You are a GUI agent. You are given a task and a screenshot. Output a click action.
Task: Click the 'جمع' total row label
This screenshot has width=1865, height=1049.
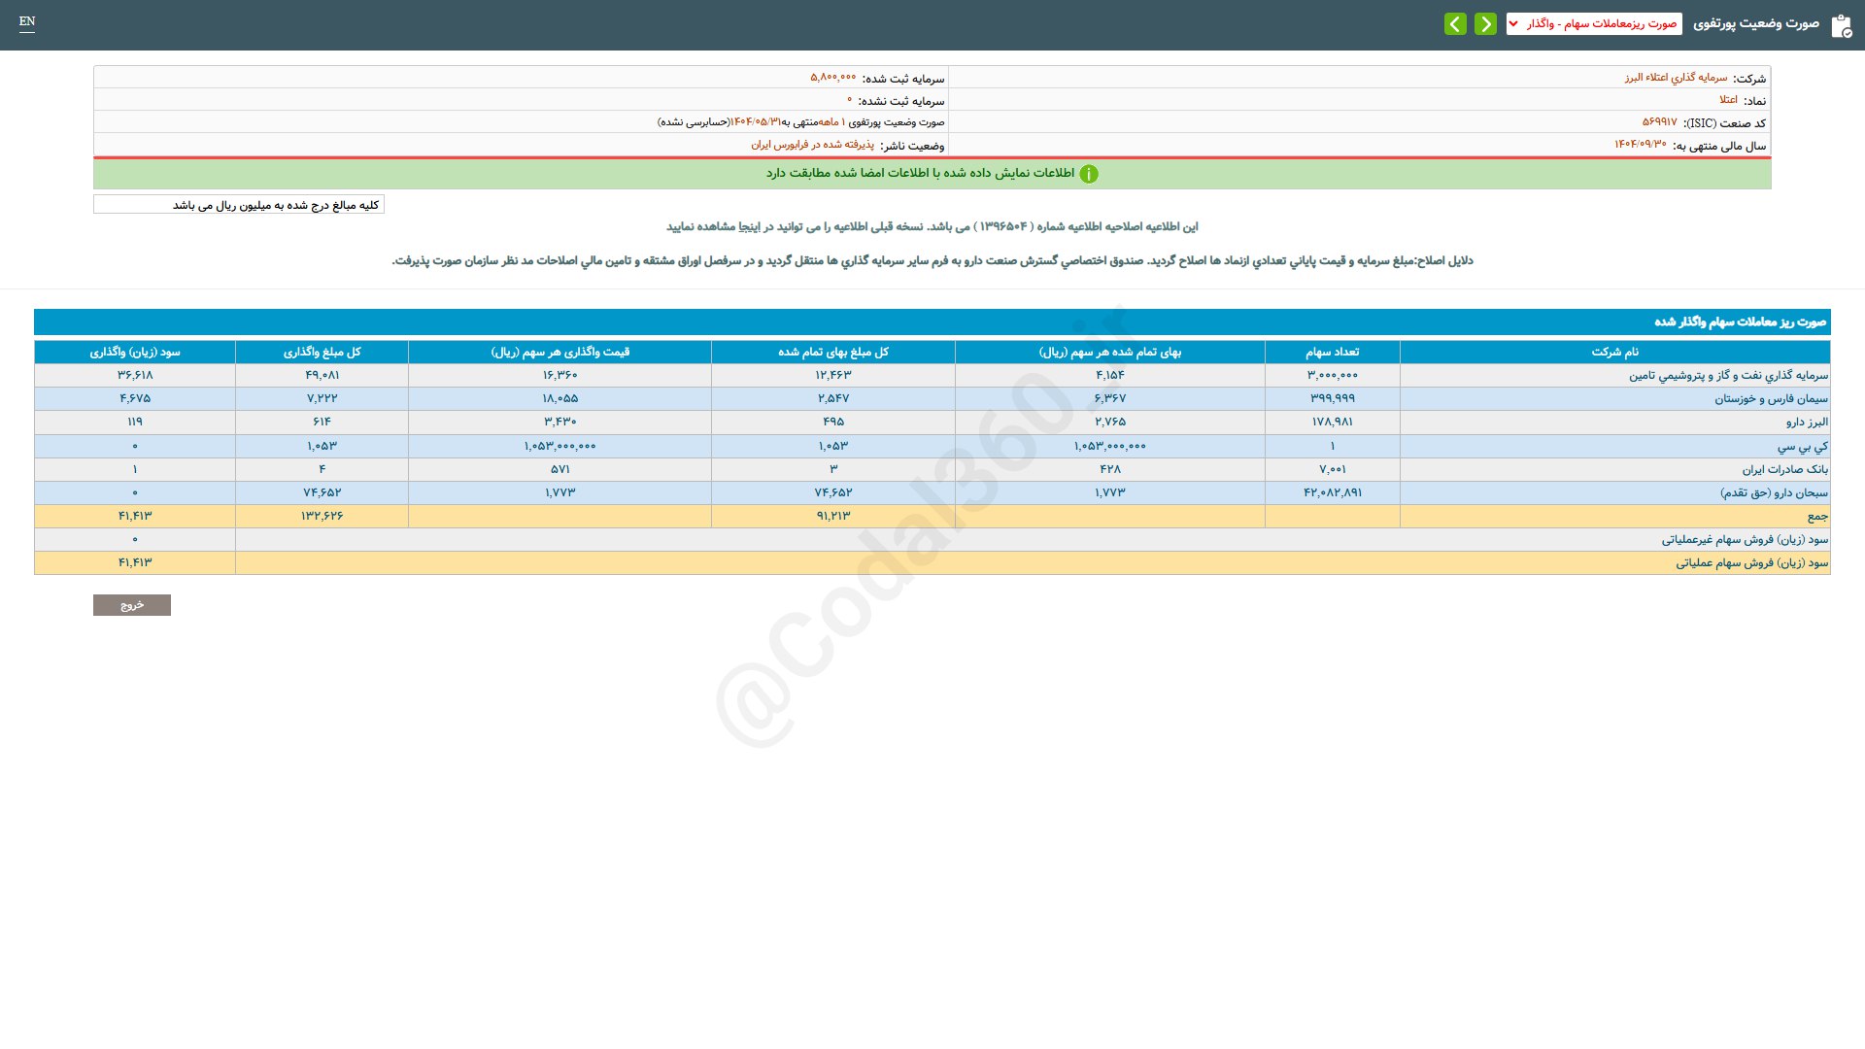[x=1817, y=517]
